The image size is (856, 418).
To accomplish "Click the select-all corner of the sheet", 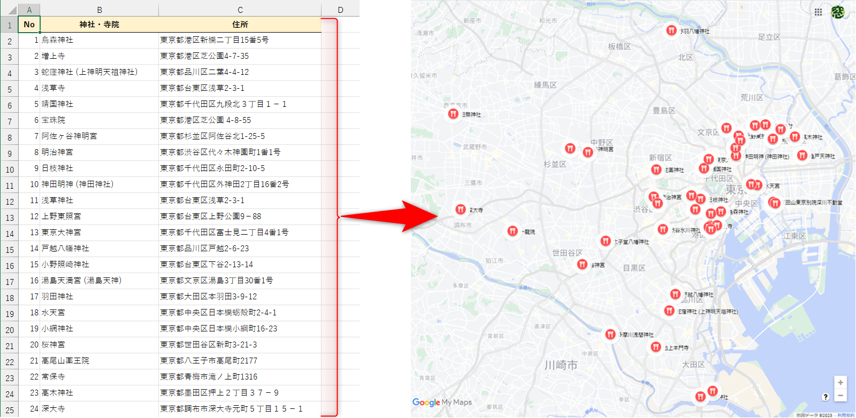I will (9, 10).
